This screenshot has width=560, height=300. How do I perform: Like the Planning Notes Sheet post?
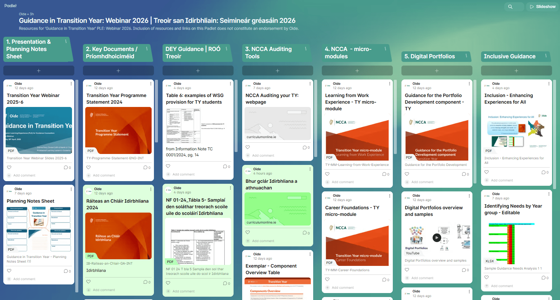(x=9, y=271)
